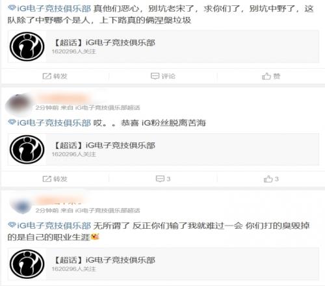Click the emoji ending the third post
The width and height of the screenshot is (325, 286).
[x=95, y=237]
